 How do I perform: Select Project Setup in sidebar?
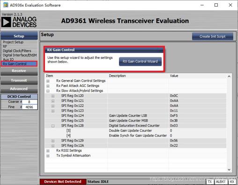pos(13,42)
